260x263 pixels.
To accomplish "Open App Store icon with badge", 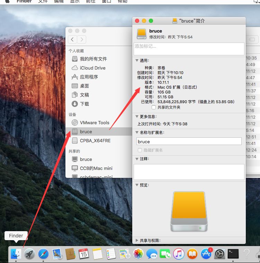I will [x=206, y=253].
